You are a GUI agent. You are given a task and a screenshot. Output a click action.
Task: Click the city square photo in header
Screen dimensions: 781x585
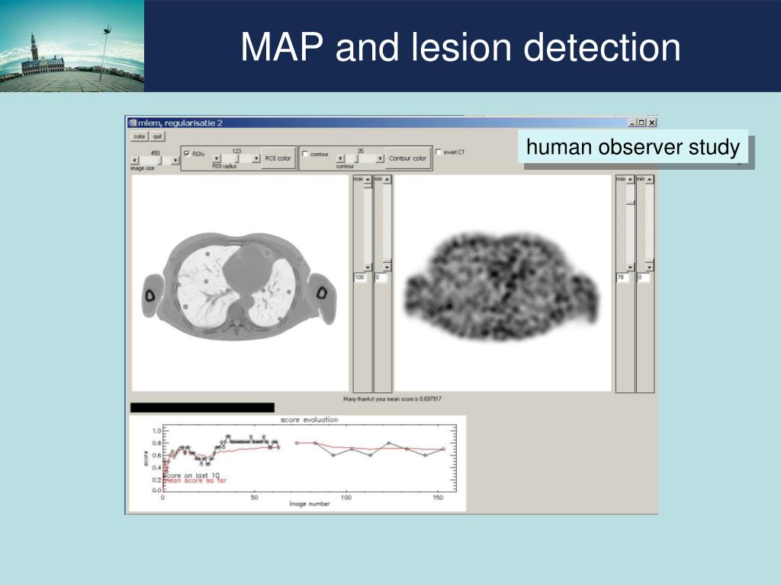point(72,46)
